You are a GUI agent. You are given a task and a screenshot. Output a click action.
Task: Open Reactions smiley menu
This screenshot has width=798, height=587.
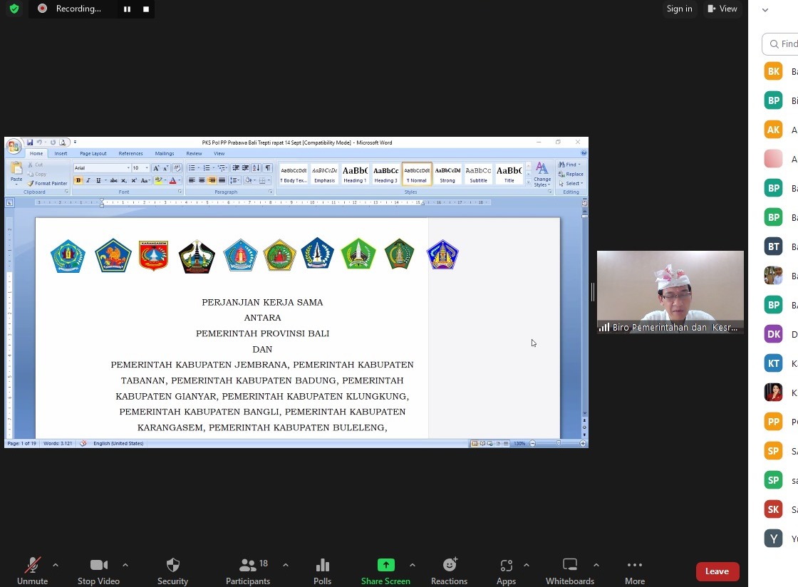(x=449, y=571)
